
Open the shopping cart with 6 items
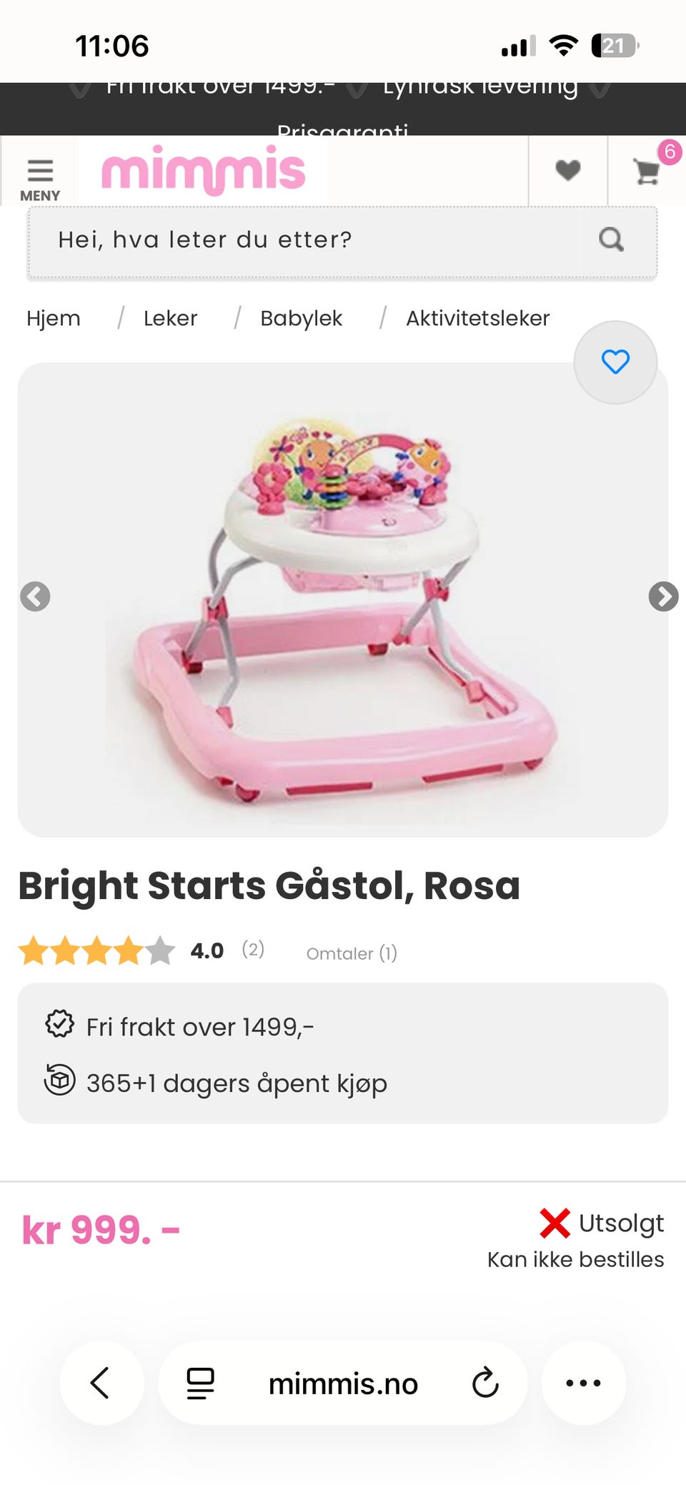(x=647, y=172)
